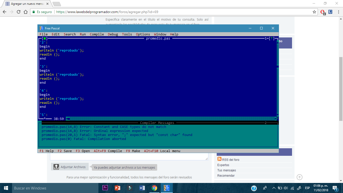The width and height of the screenshot is (343, 193).
Task: Open PowerPoint from the taskbar
Action: (118, 188)
